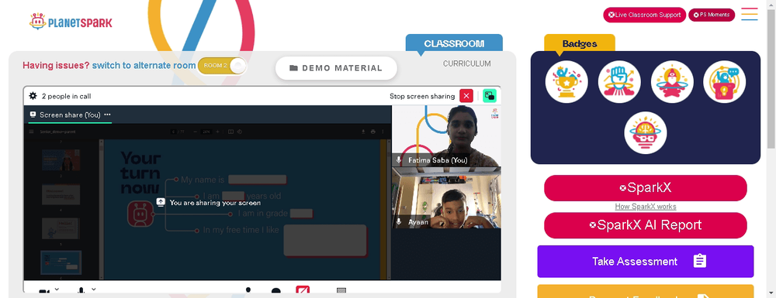Click the PDF viewer sidebar menu icon
The height and width of the screenshot is (298, 776).
click(x=32, y=132)
